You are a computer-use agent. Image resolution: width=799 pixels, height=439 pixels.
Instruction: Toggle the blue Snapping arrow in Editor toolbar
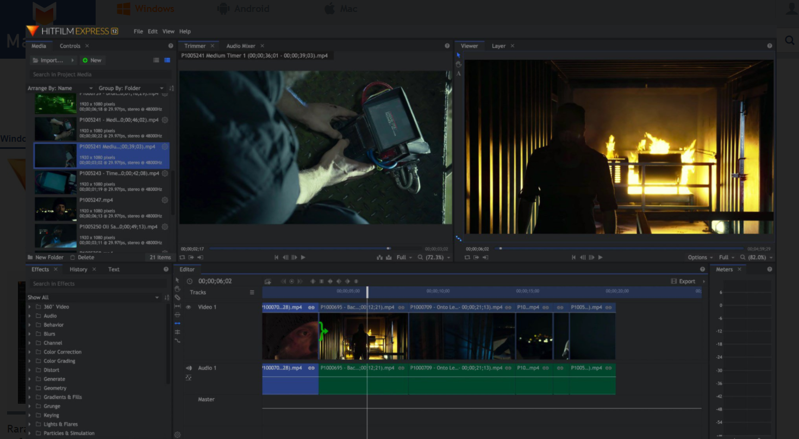177,323
